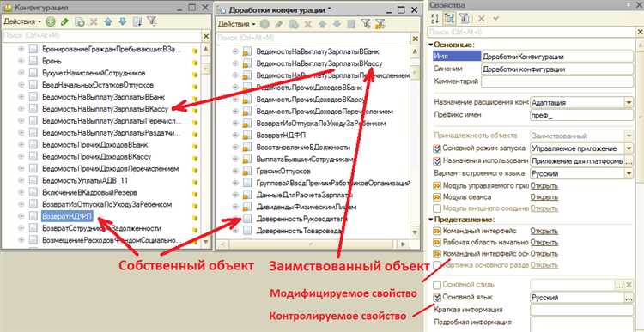Toggle the Основной язык control checkbox
Screen dimensions: 644x332
pyautogui.click(x=437, y=297)
